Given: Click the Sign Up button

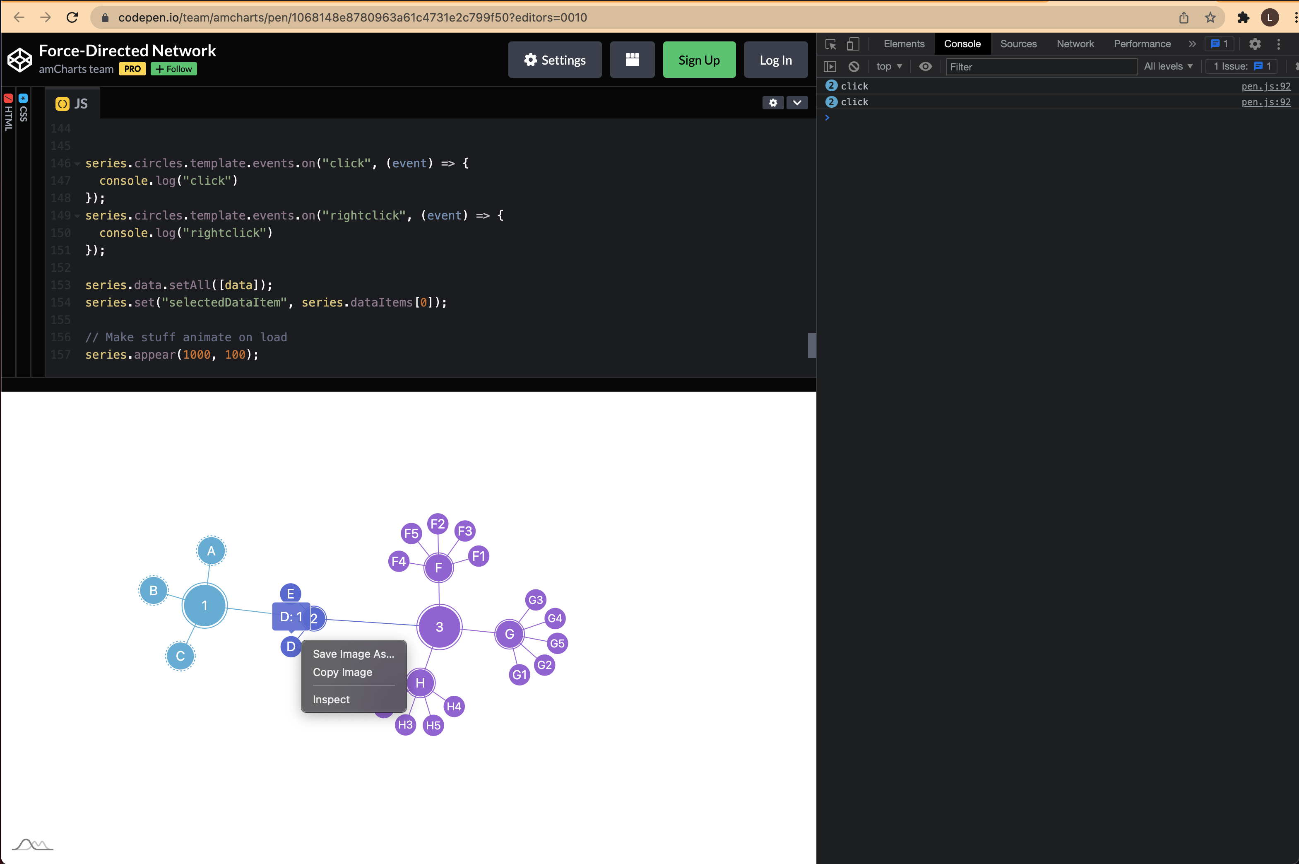Looking at the screenshot, I should click(x=699, y=60).
